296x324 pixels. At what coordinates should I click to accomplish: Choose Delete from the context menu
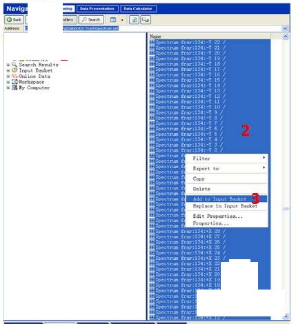[x=226, y=189]
